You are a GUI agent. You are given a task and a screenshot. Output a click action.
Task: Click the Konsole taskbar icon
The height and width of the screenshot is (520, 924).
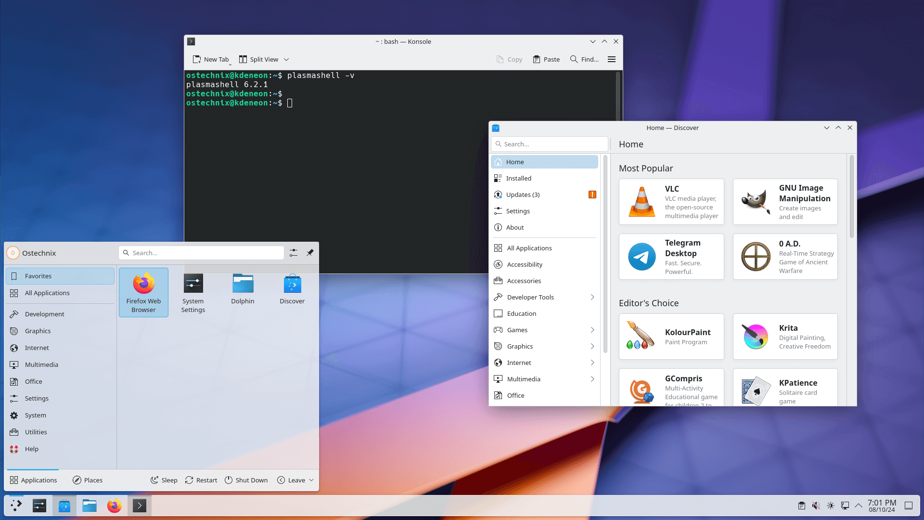pos(140,506)
